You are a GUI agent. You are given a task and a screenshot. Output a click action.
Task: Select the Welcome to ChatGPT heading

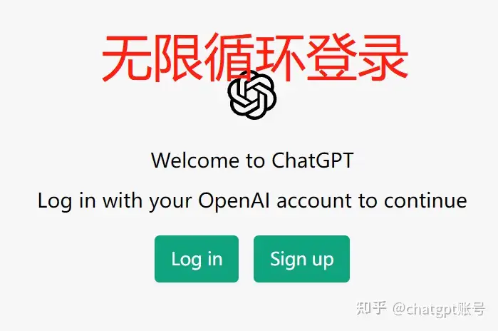[252, 161]
